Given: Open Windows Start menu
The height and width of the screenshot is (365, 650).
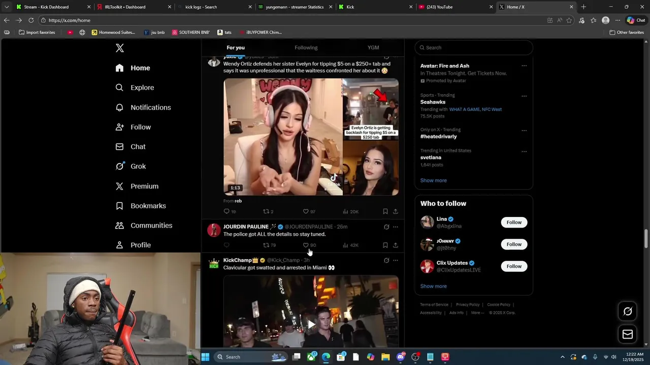Looking at the screenshot, I should click(205, 357).
